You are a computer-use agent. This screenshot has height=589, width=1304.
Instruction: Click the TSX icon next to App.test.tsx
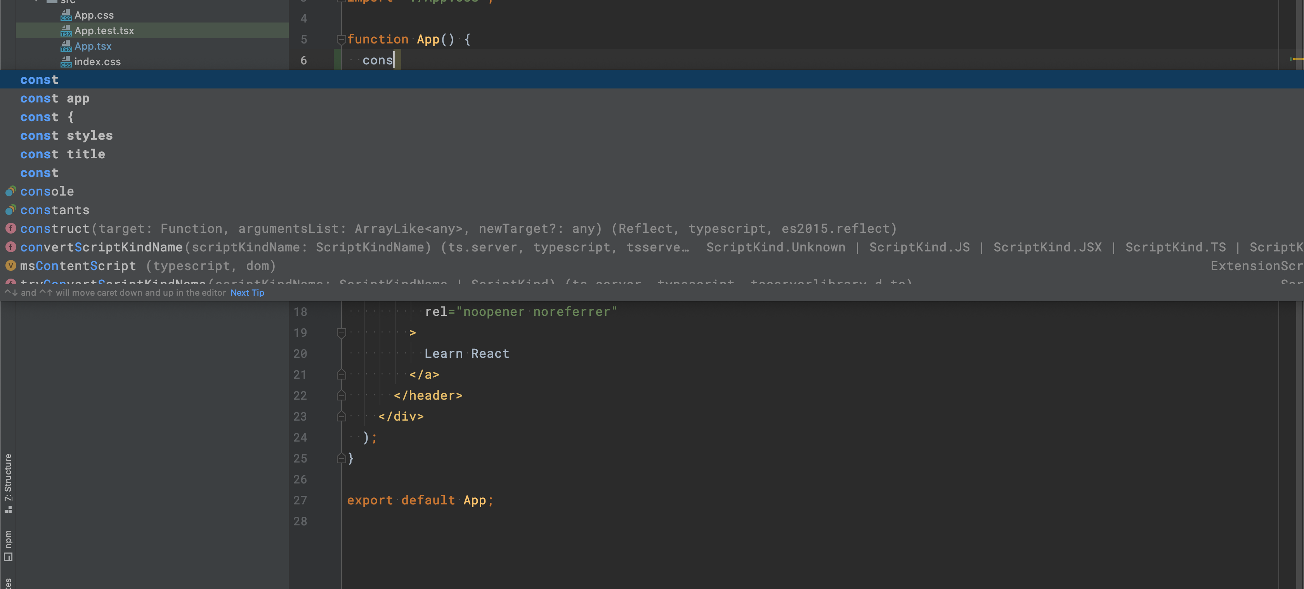[x=66, y=30]
